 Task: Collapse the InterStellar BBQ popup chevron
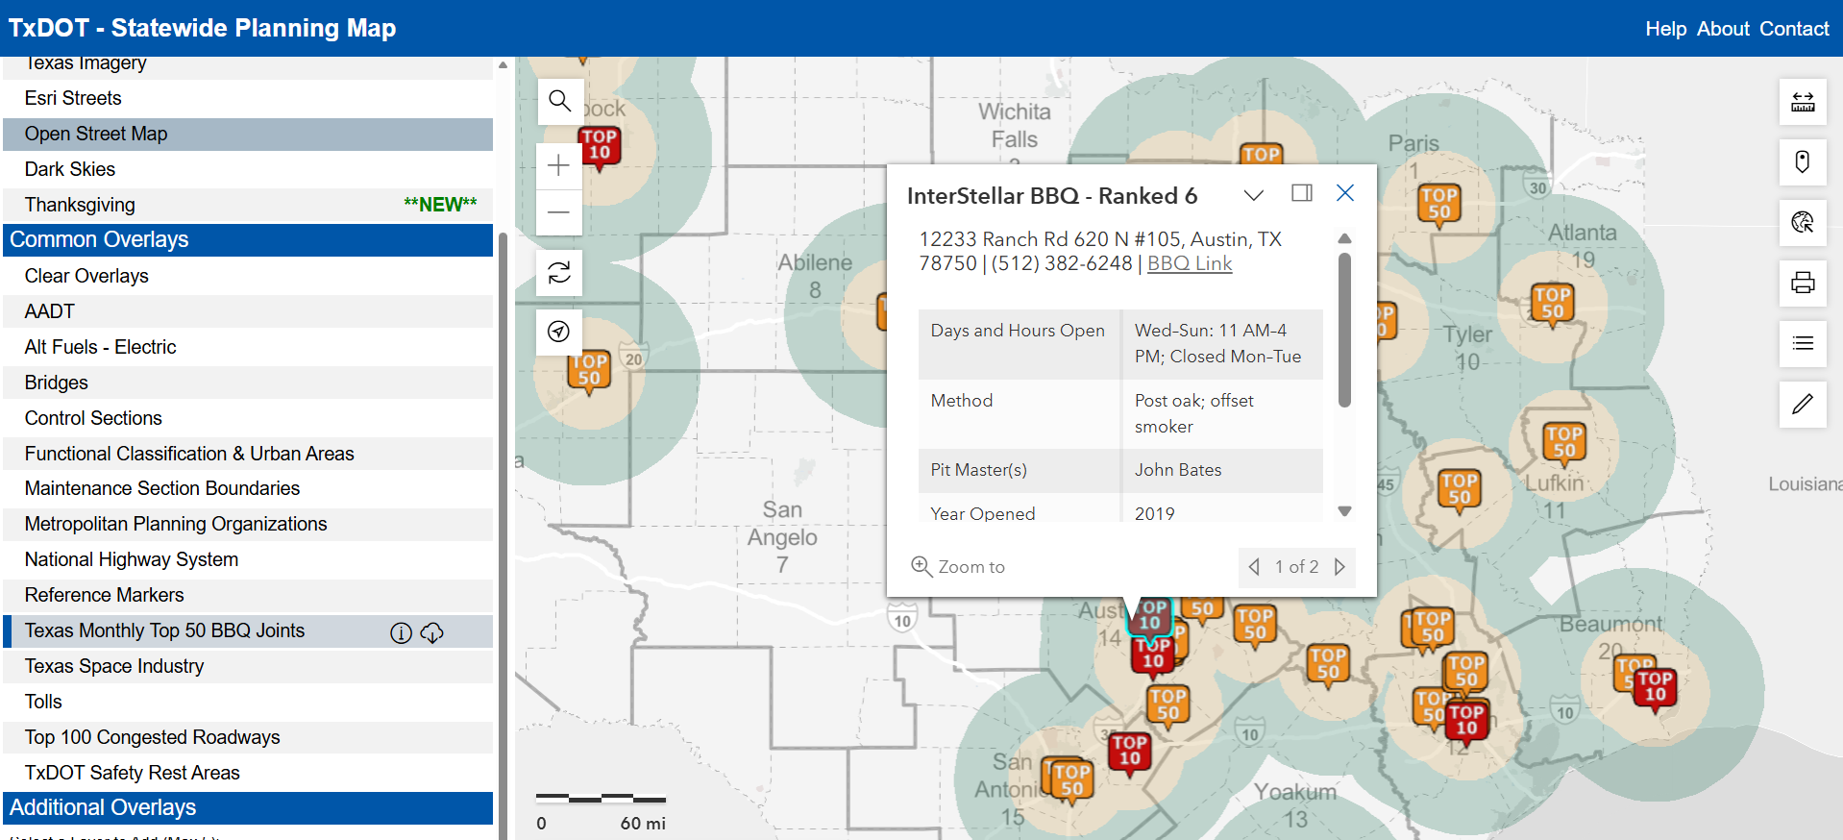(1253, 195)
